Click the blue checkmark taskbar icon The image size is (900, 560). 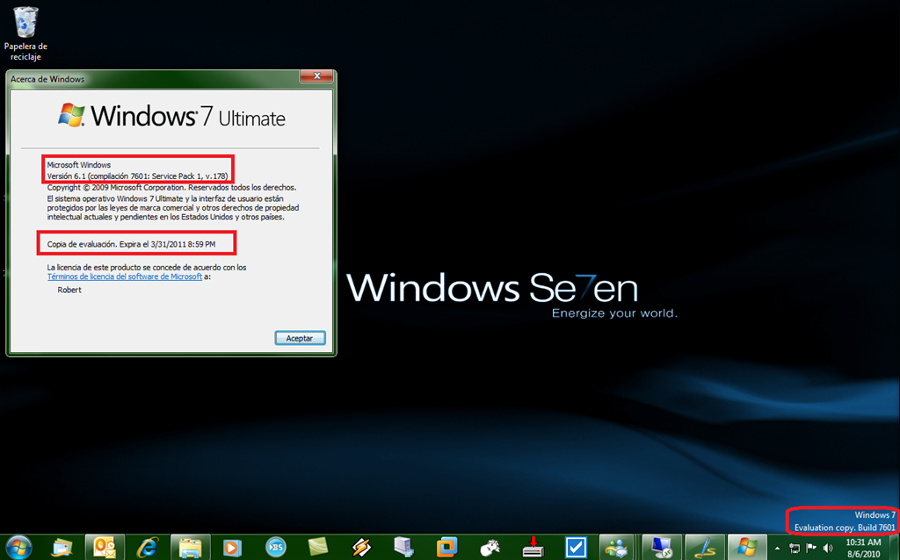tap(576, 547)
